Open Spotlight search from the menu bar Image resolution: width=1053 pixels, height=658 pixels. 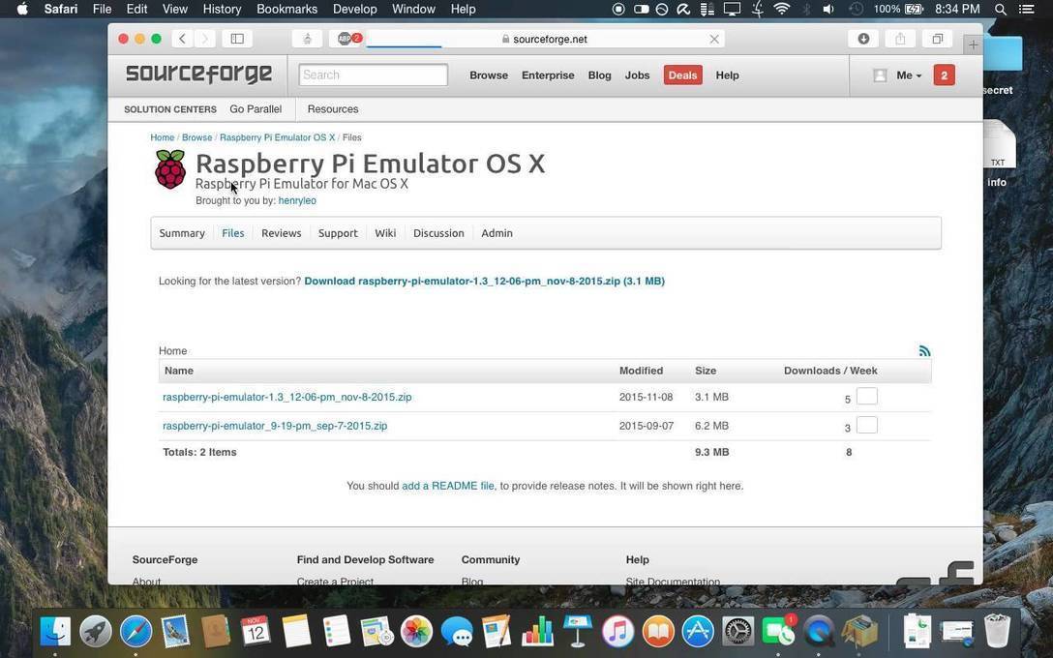[x=1001, y=9]
